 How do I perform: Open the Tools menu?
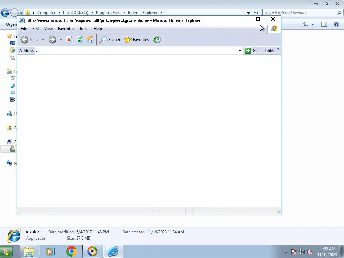[x=84, y=29]
